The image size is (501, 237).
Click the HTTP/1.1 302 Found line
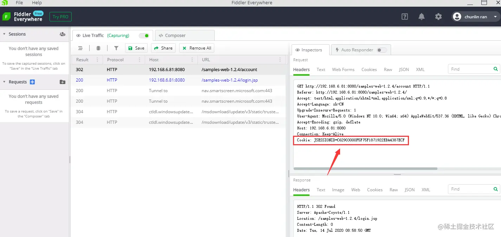316,206
